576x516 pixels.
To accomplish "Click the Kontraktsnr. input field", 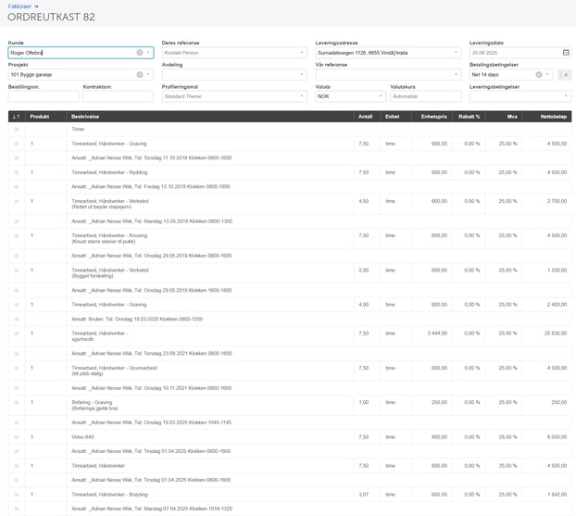I will pos(118,96).
